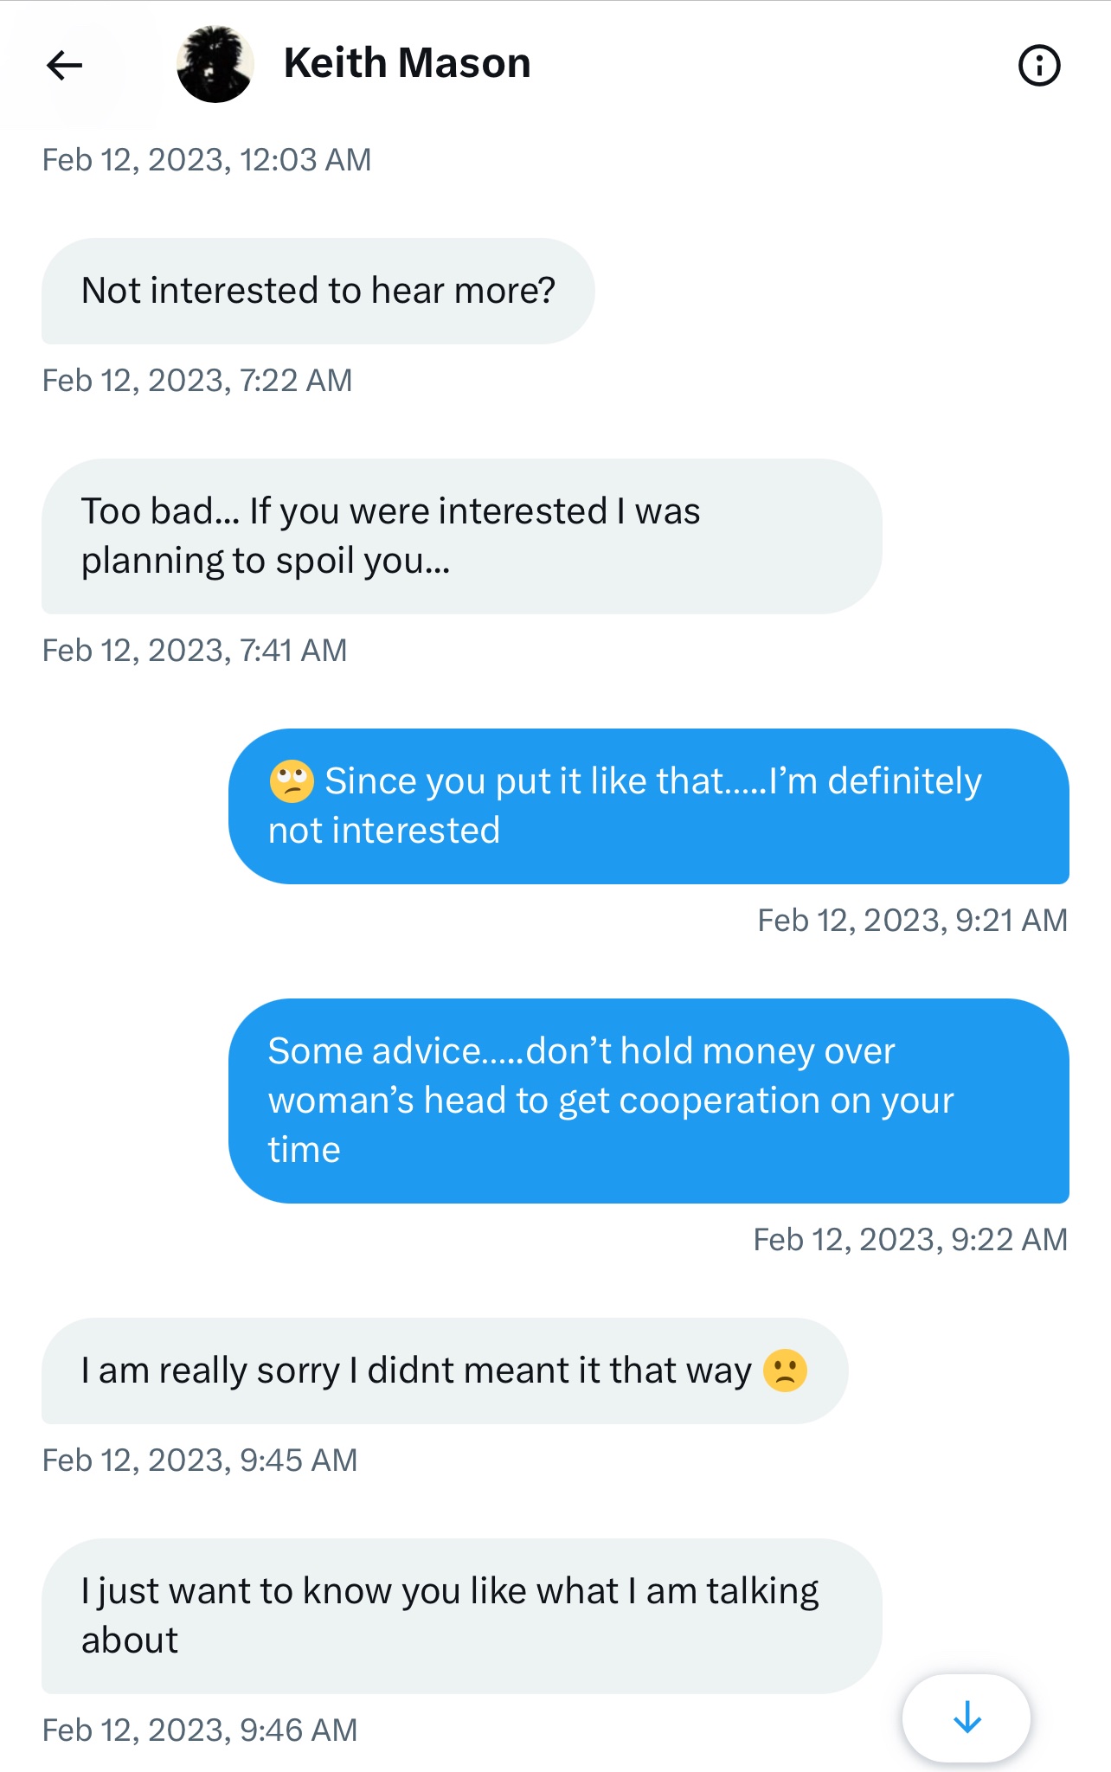This screenshot has height=1772, width=1111.
Task: Tap the 9:22 AM sent timestamp
Action: coord(910,1240)
